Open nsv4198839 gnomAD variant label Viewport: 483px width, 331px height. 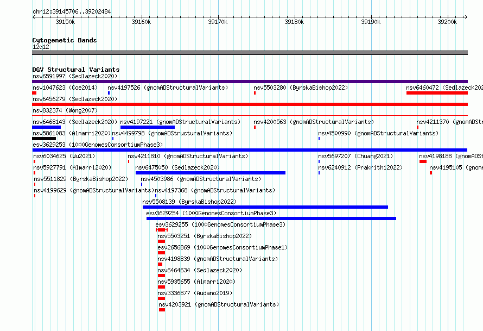coord(218,259)
